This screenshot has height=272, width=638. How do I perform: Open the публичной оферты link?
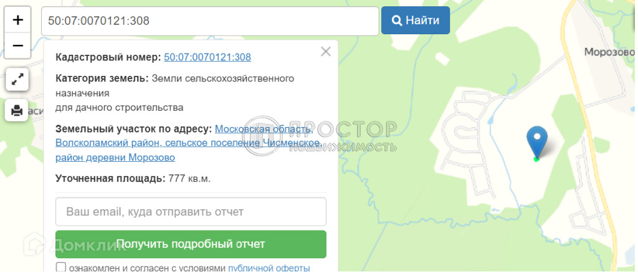click(x=269, y=268)
